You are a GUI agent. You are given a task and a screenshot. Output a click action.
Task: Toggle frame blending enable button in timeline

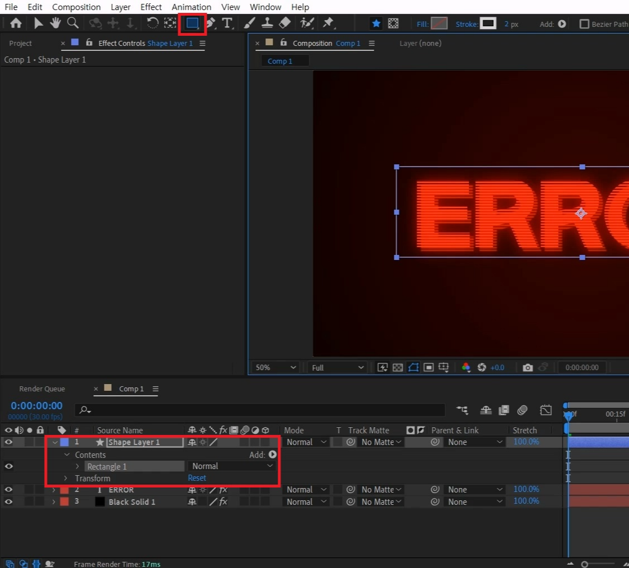503,410
